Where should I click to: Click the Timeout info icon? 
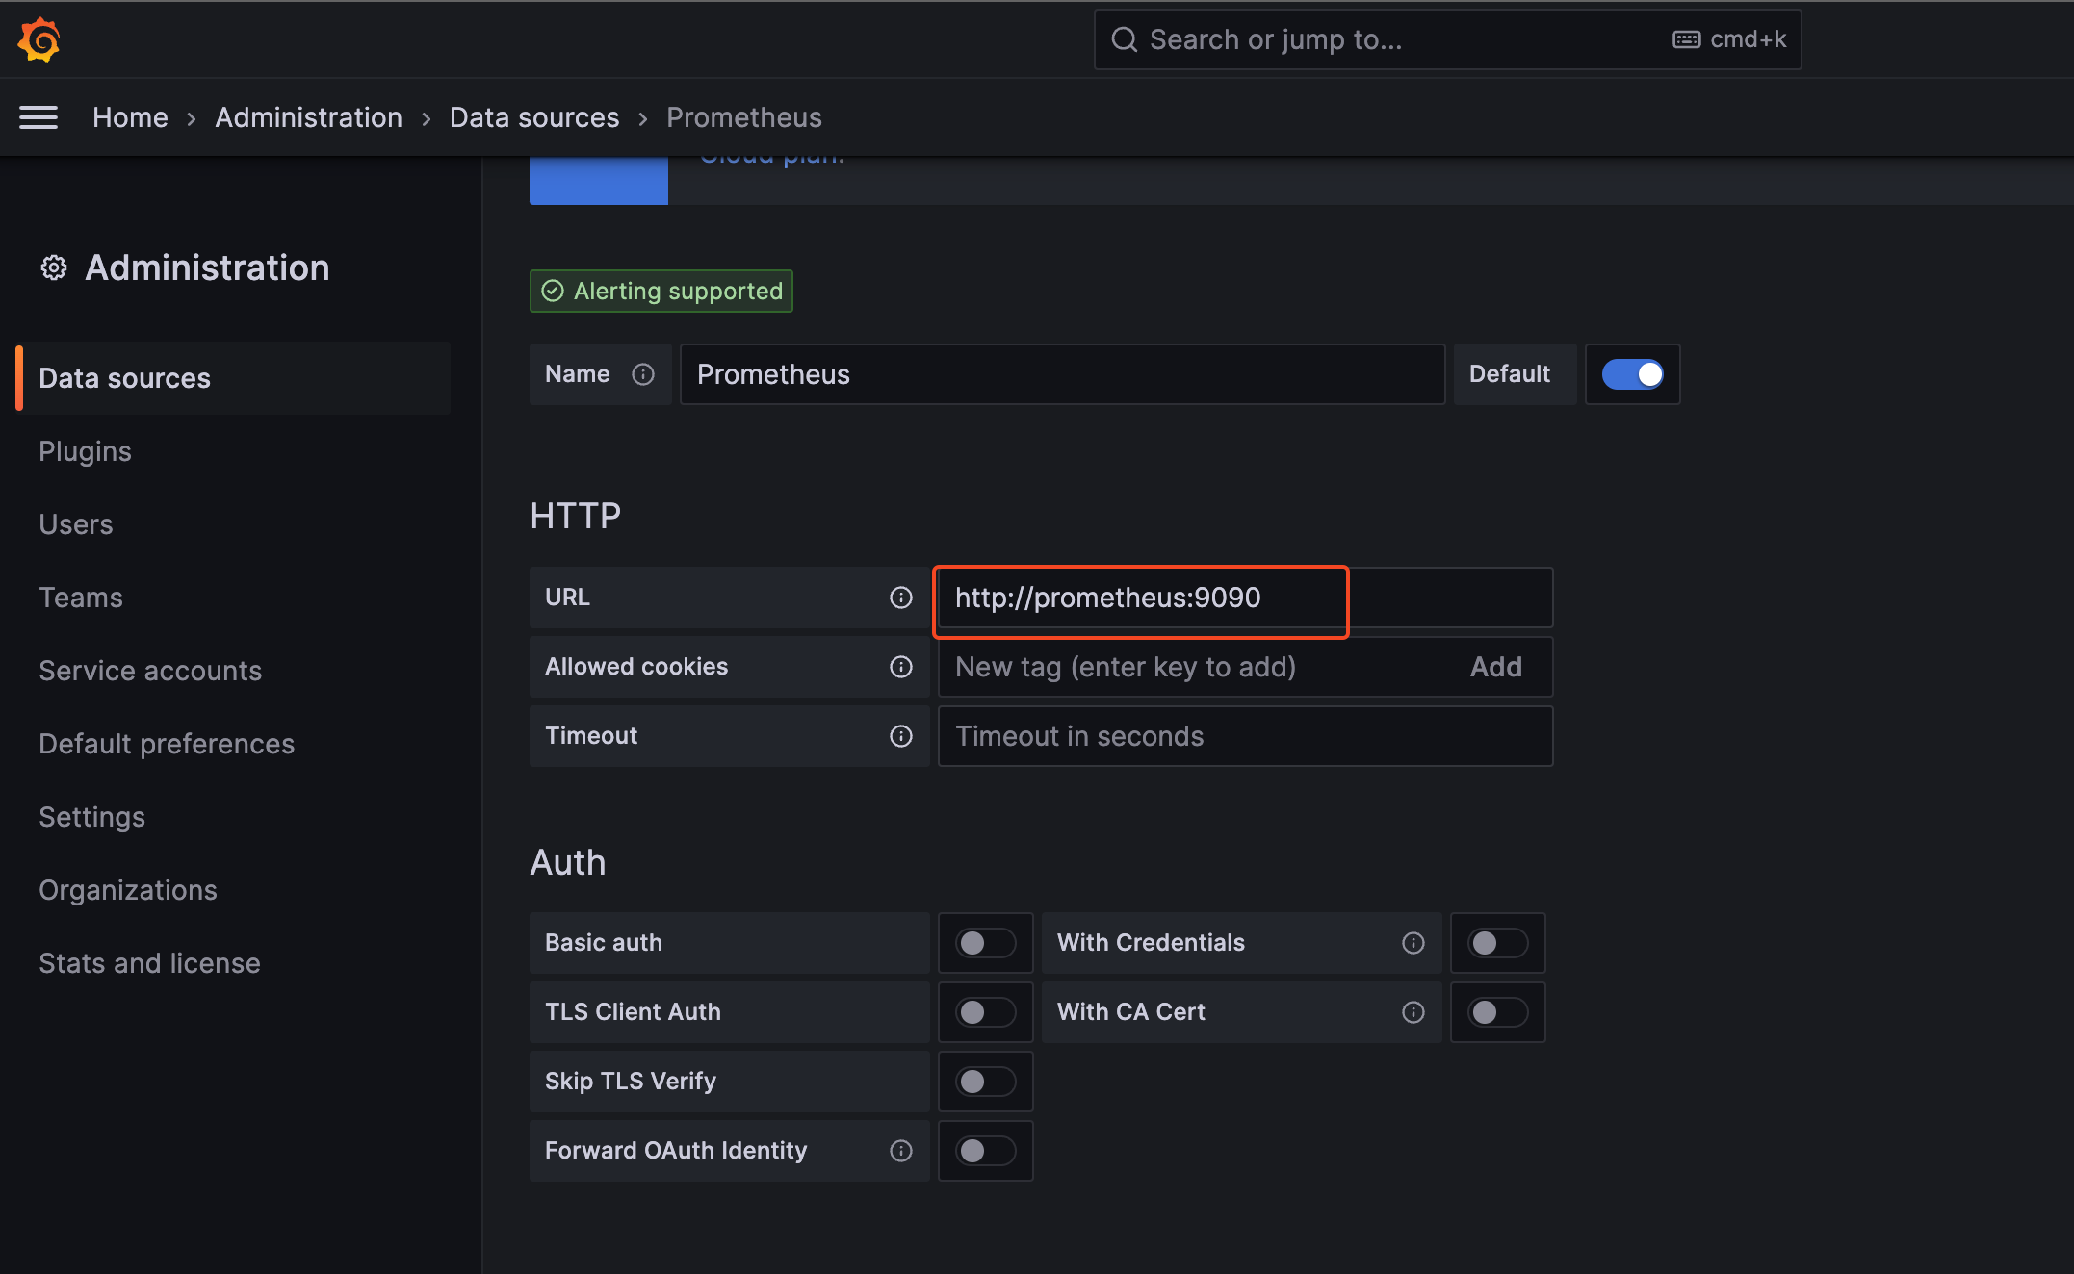click(x=900, y=736)
